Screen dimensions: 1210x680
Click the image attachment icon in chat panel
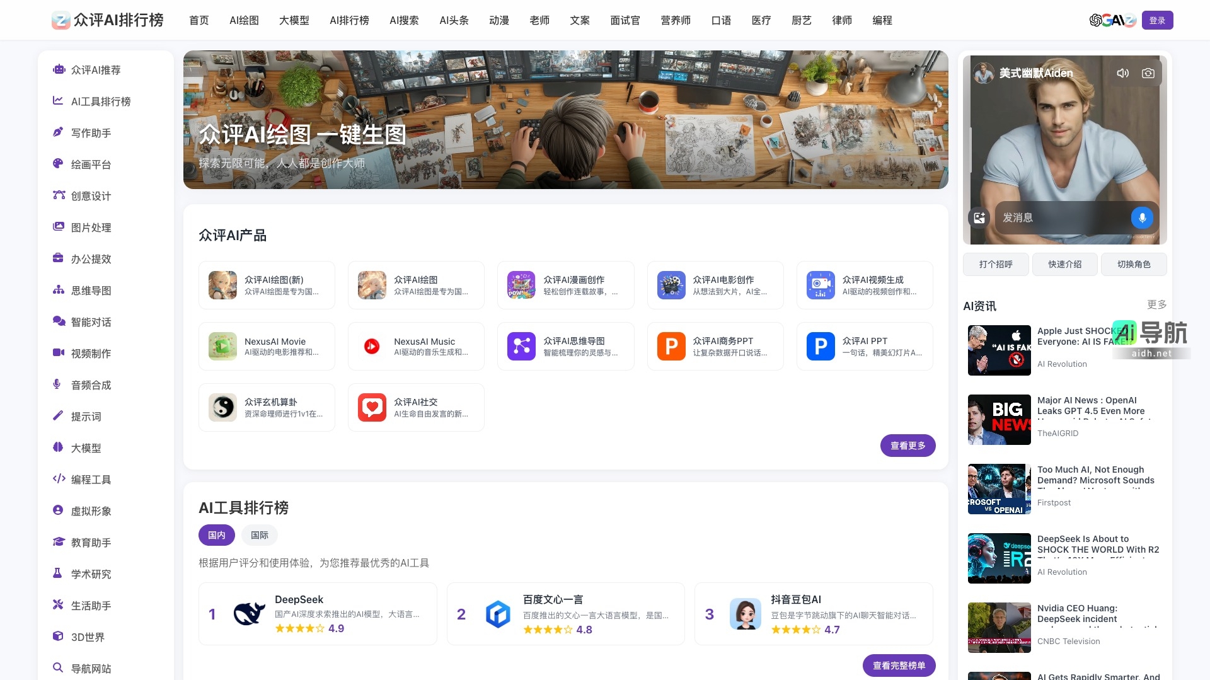(981, 217)
